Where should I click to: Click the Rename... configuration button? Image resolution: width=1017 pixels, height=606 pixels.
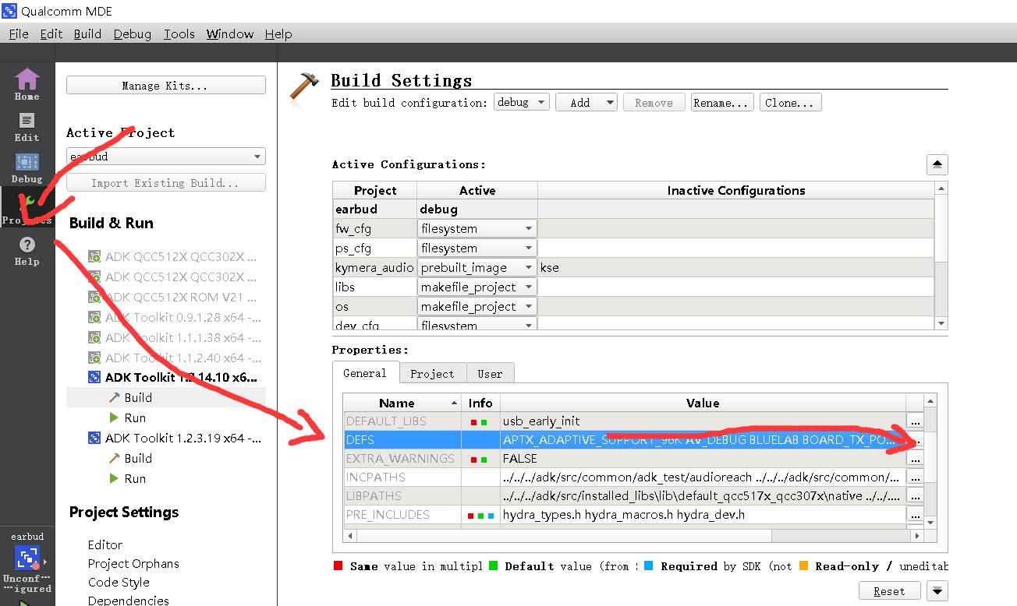point(721,103)
